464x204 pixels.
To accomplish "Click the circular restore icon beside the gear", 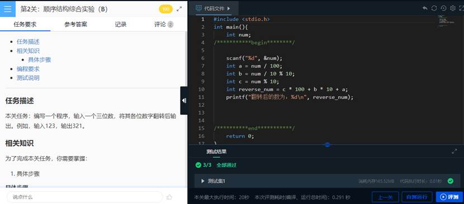I will tap(443, 8).
